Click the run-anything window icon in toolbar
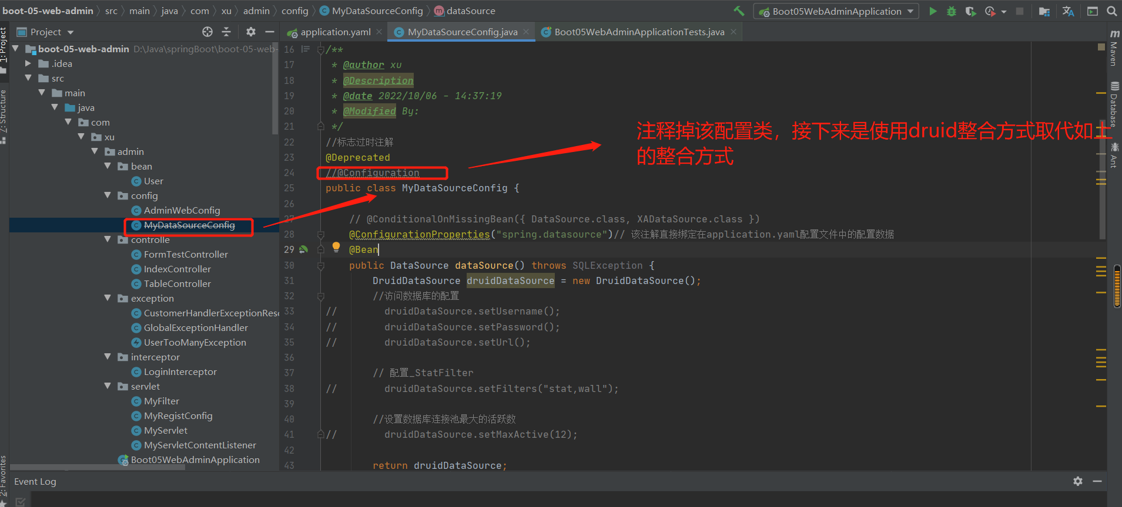This screenshot has height=507, width=1122. point(1093,11)
